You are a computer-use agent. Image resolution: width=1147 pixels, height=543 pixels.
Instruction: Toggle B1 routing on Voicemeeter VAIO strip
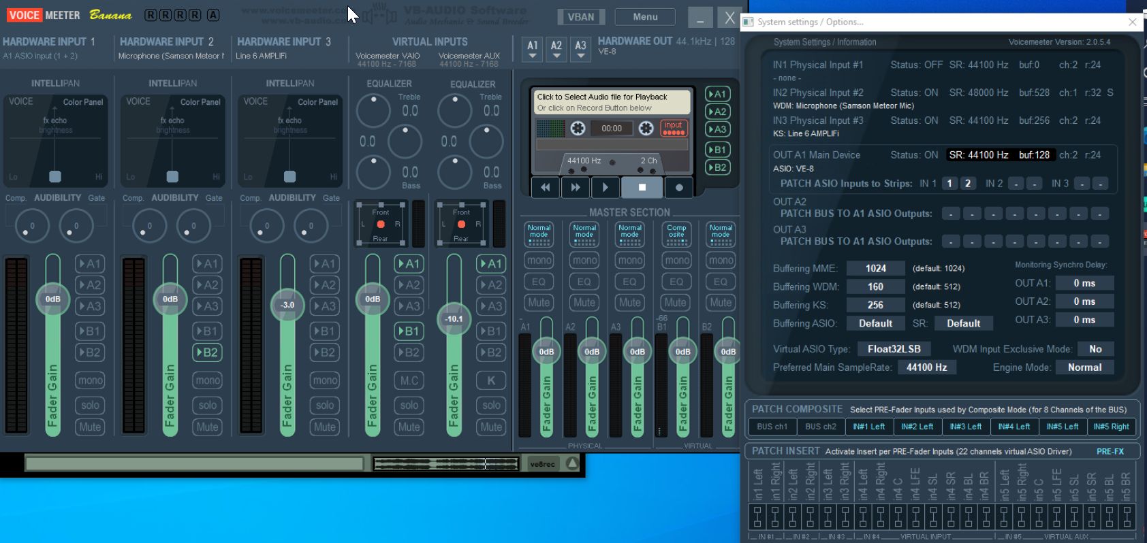(409, 331)
